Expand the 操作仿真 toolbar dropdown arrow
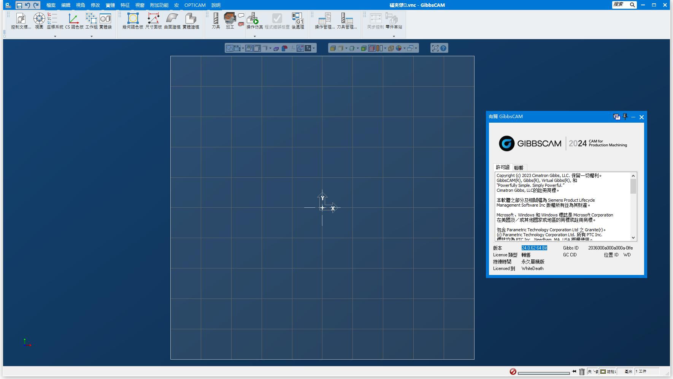 coord(255,36)
